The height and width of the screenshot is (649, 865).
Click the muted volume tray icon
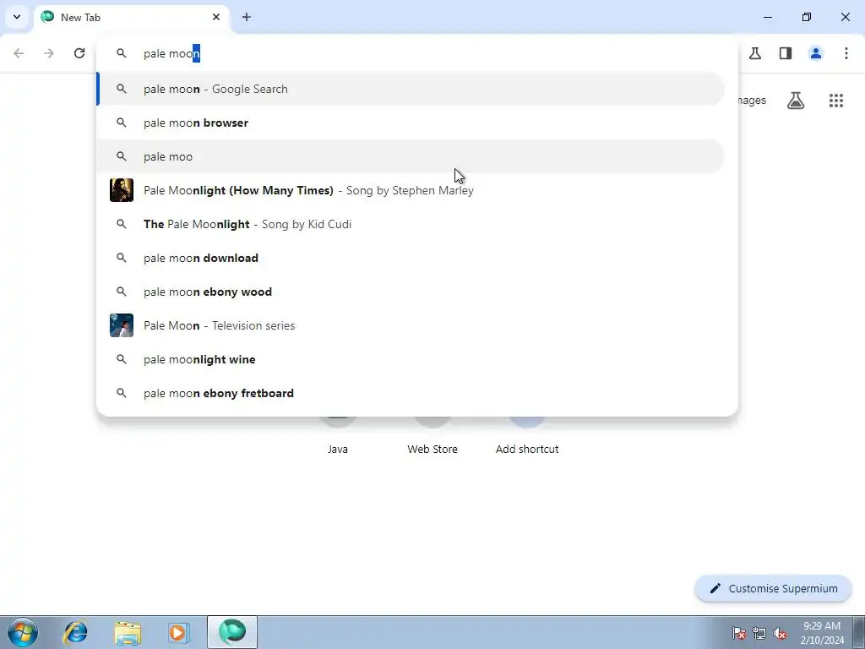780,633
